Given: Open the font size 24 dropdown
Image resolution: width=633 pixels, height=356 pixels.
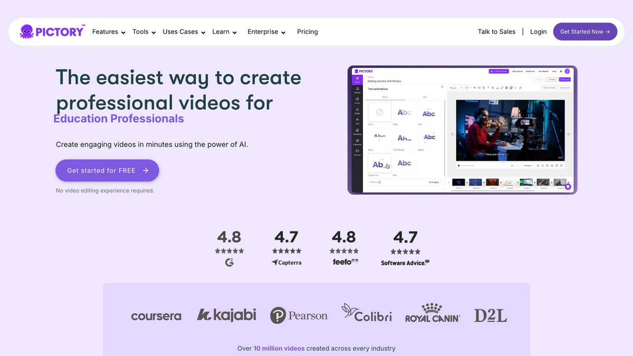Looking at the screenshot, I should click(468, 88).
